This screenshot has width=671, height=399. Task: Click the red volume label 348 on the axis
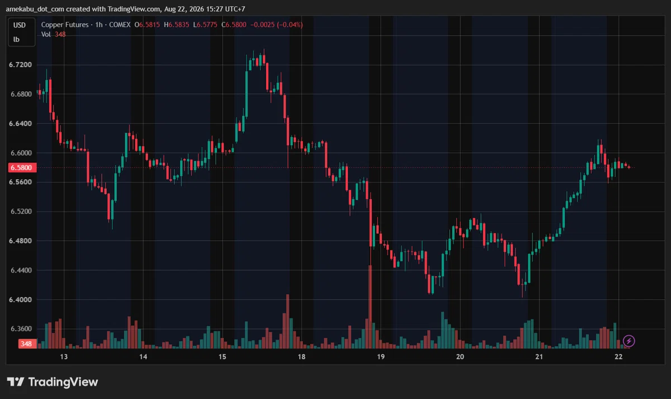27,344
